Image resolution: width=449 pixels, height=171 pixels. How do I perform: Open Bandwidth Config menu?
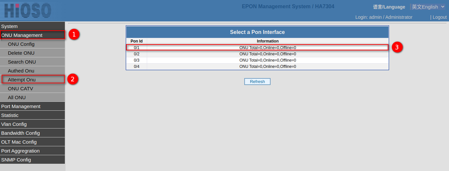click(x=20, y=133)
